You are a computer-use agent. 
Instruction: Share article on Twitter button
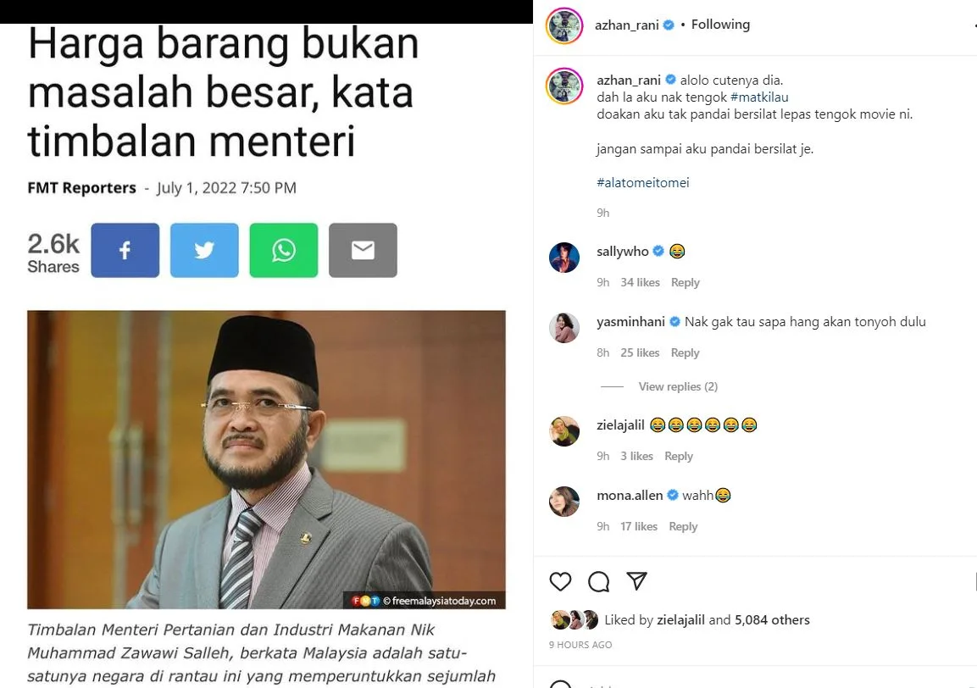point(204,250)
